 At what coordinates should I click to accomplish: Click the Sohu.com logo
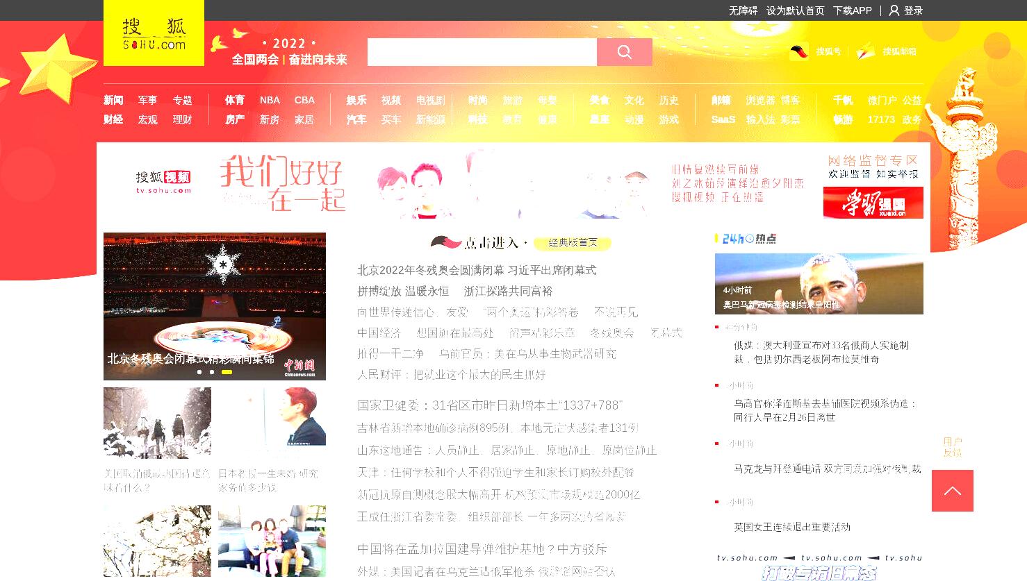point(154,33)
